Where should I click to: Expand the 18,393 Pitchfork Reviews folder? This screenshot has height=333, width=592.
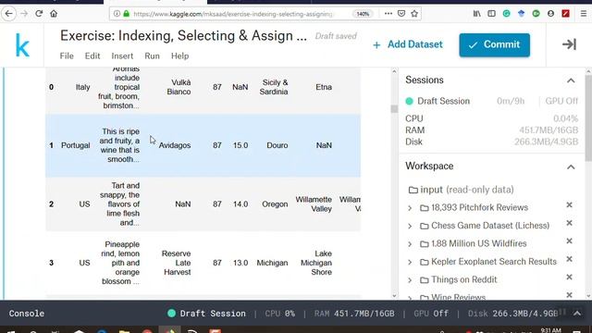click(410, 208)
